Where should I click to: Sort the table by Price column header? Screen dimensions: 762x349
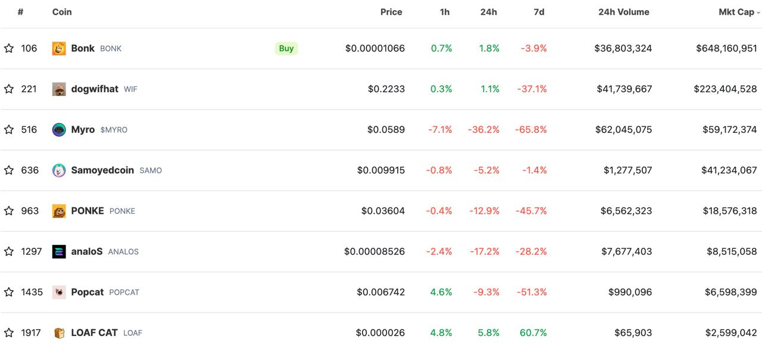tap(391, 12)
